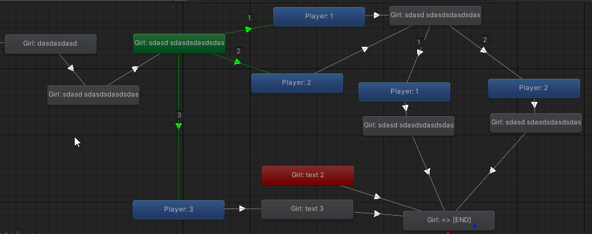The height and width of the screenshot is (234, 592).
Task: Click the arrowhead pointing up into the green node
Action: click(x=135, y=69)
